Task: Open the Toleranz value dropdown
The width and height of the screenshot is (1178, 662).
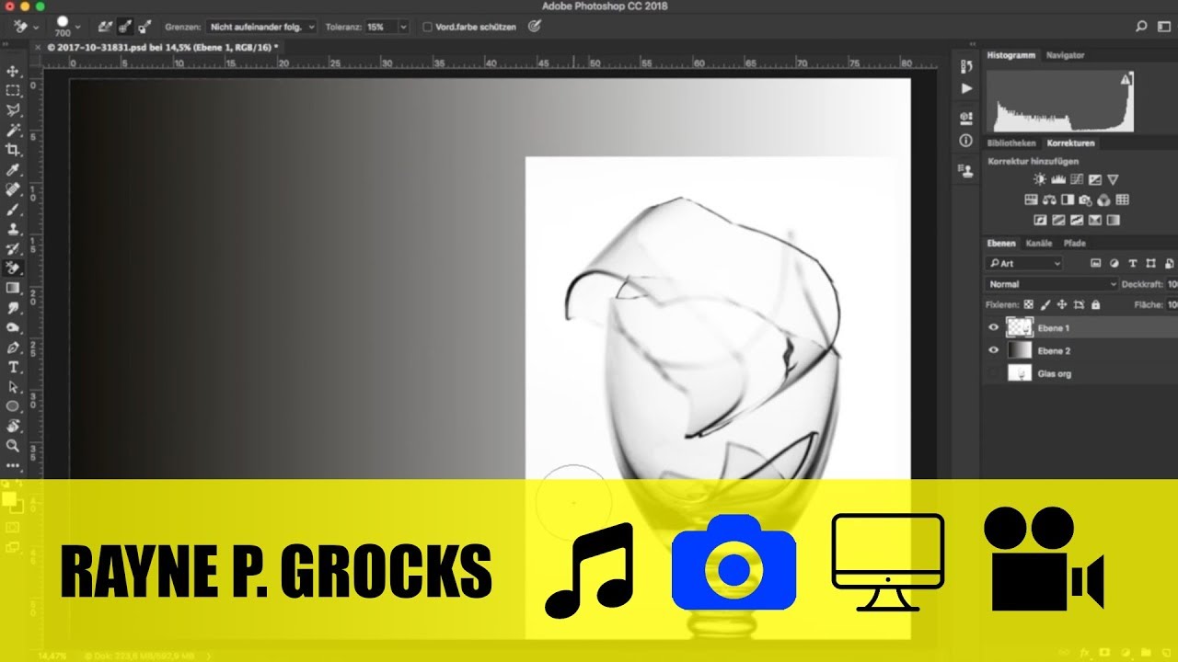Action: pos(403,28)
